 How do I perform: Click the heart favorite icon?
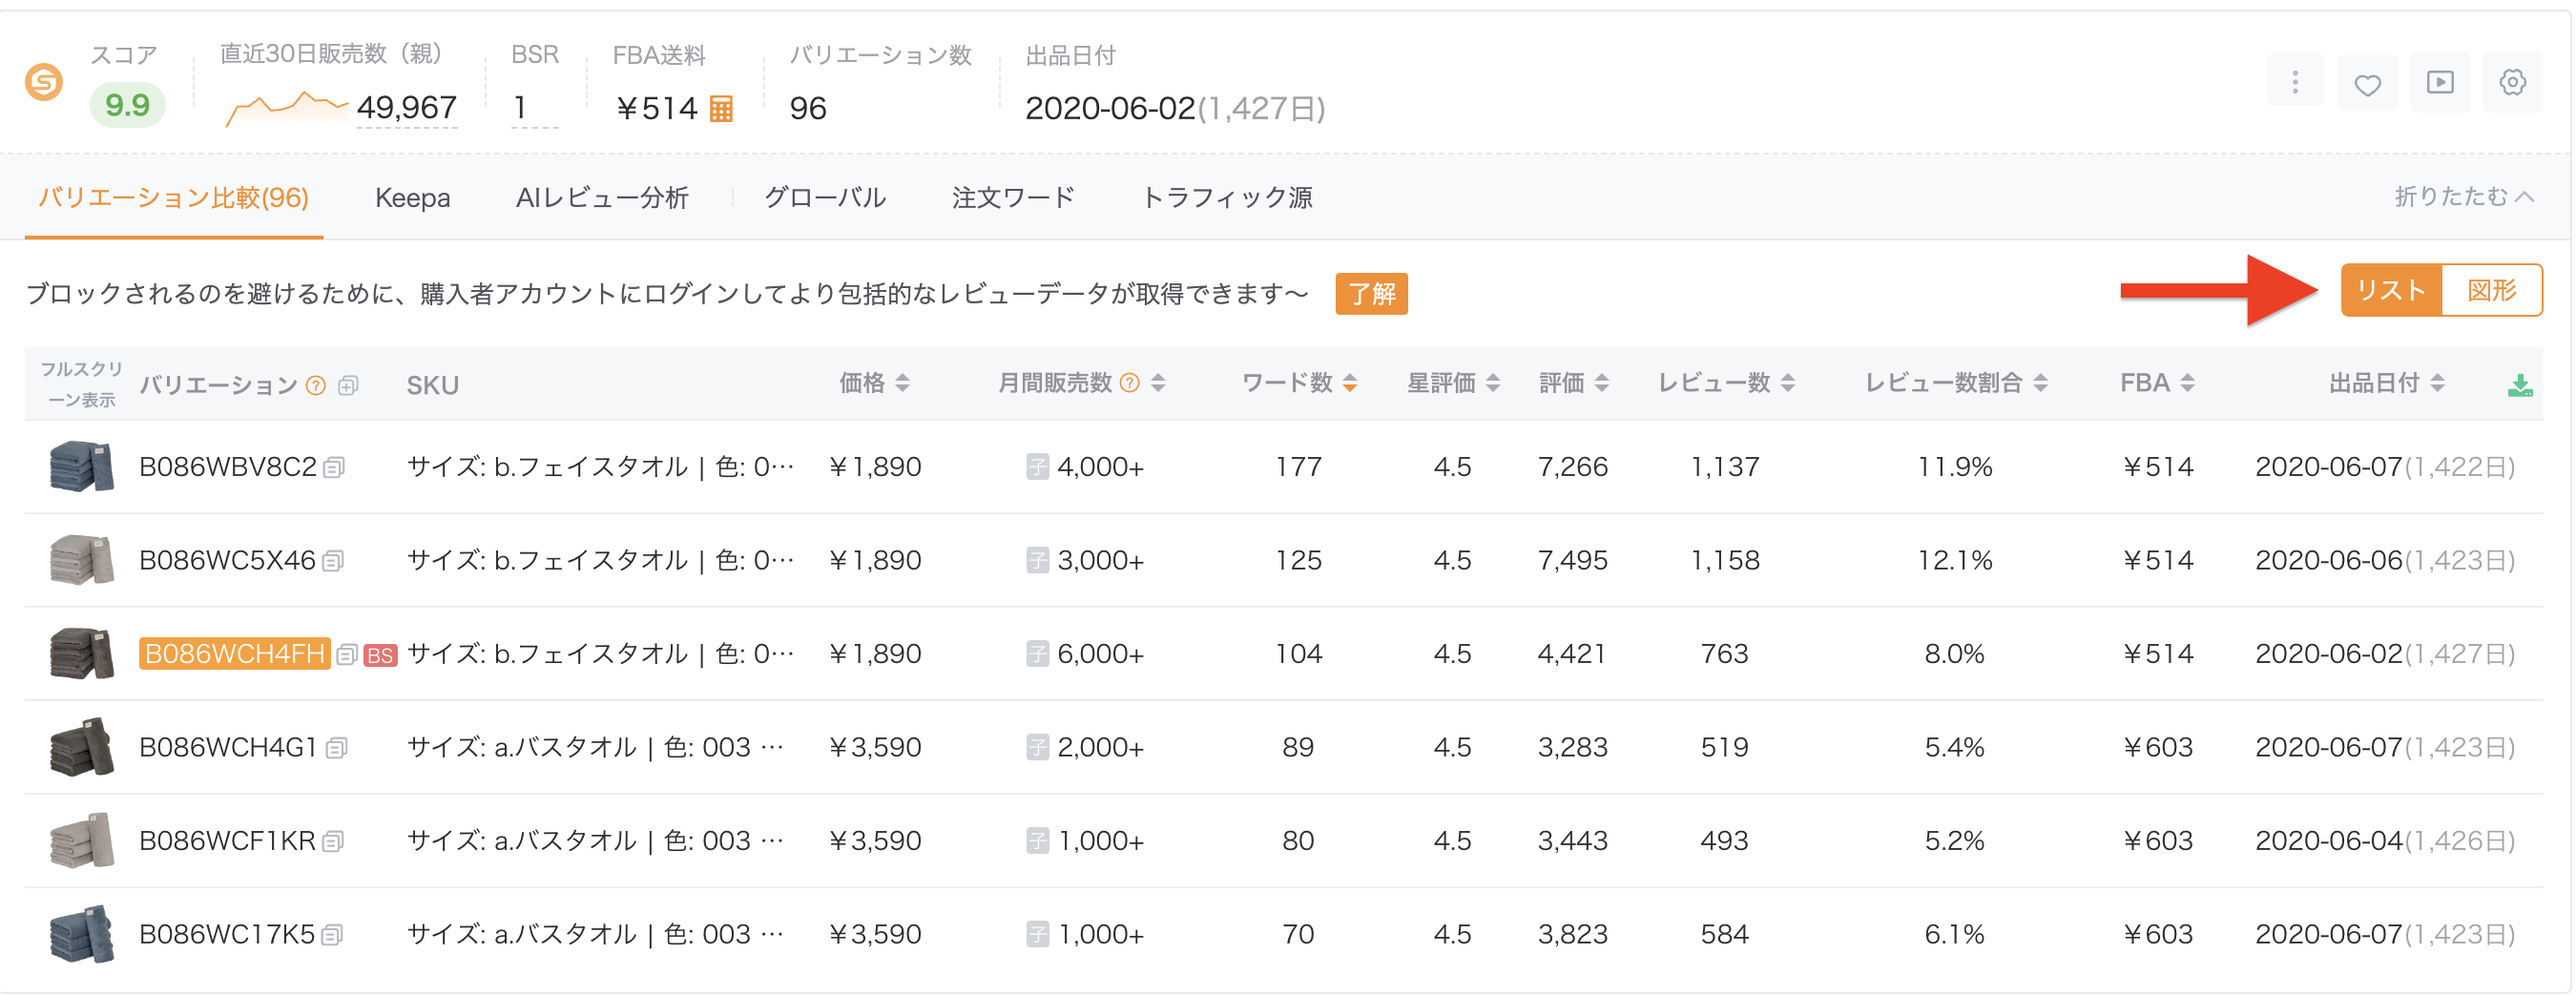(x=2367, y=84)
